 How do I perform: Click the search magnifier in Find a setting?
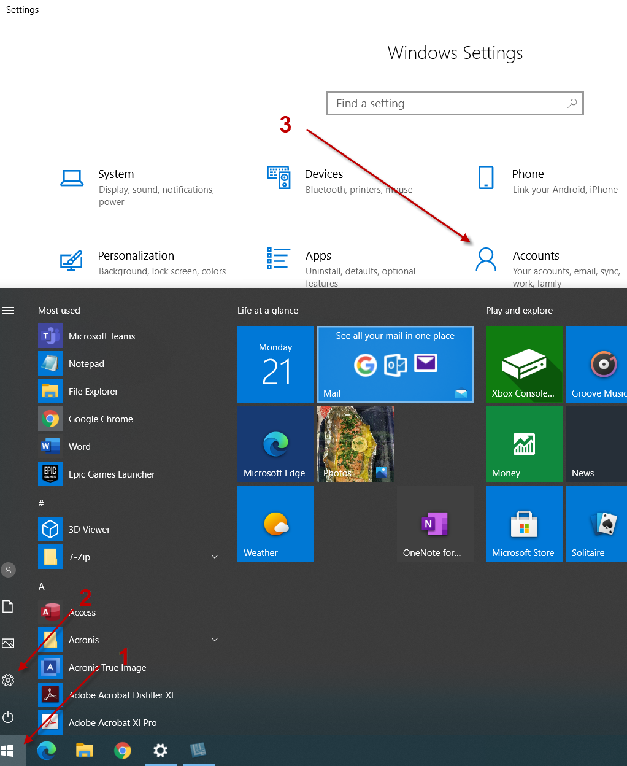[572, 103]
